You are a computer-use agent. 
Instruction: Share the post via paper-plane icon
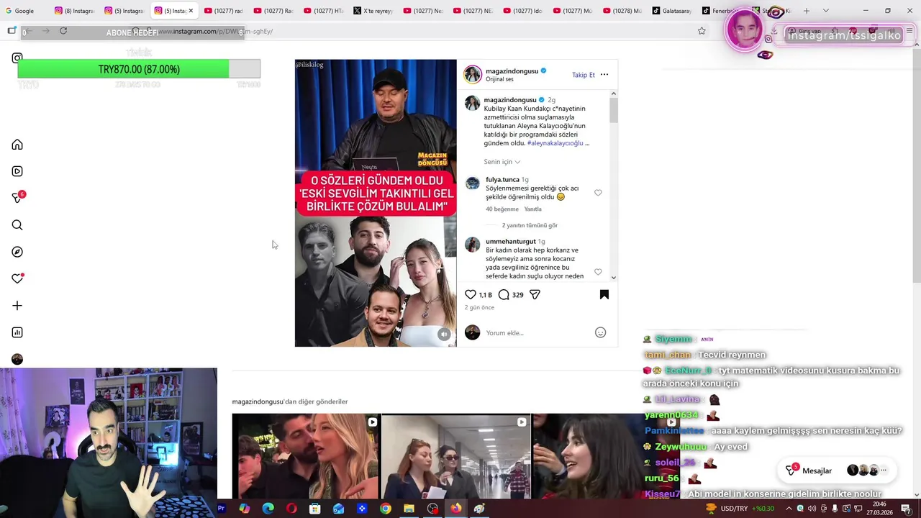tap(535, 294)
